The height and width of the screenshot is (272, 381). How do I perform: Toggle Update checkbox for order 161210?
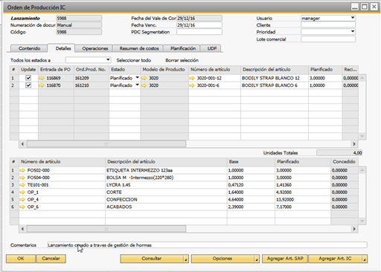[28, 85]
